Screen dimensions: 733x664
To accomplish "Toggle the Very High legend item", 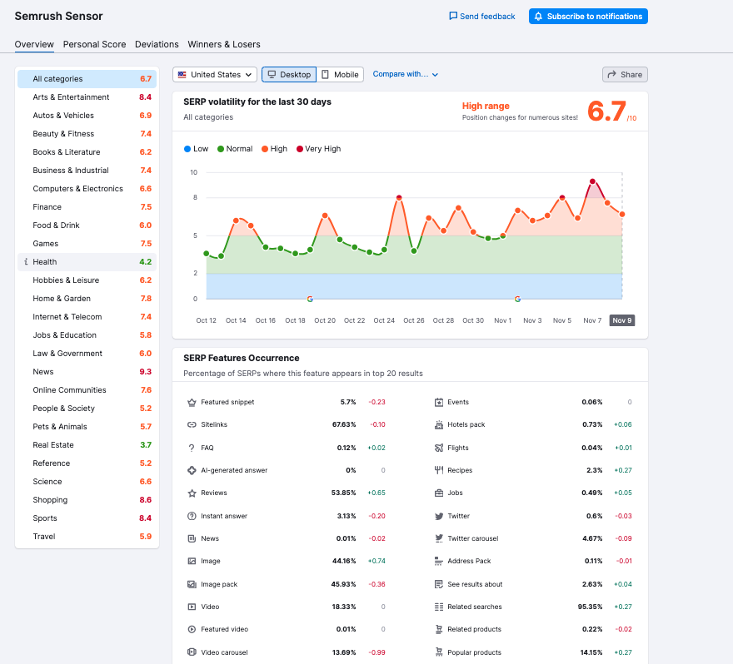I will pos(318,149).
